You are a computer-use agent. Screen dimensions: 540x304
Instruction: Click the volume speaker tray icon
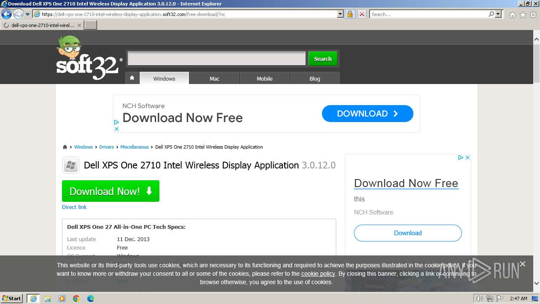point(480,299)
